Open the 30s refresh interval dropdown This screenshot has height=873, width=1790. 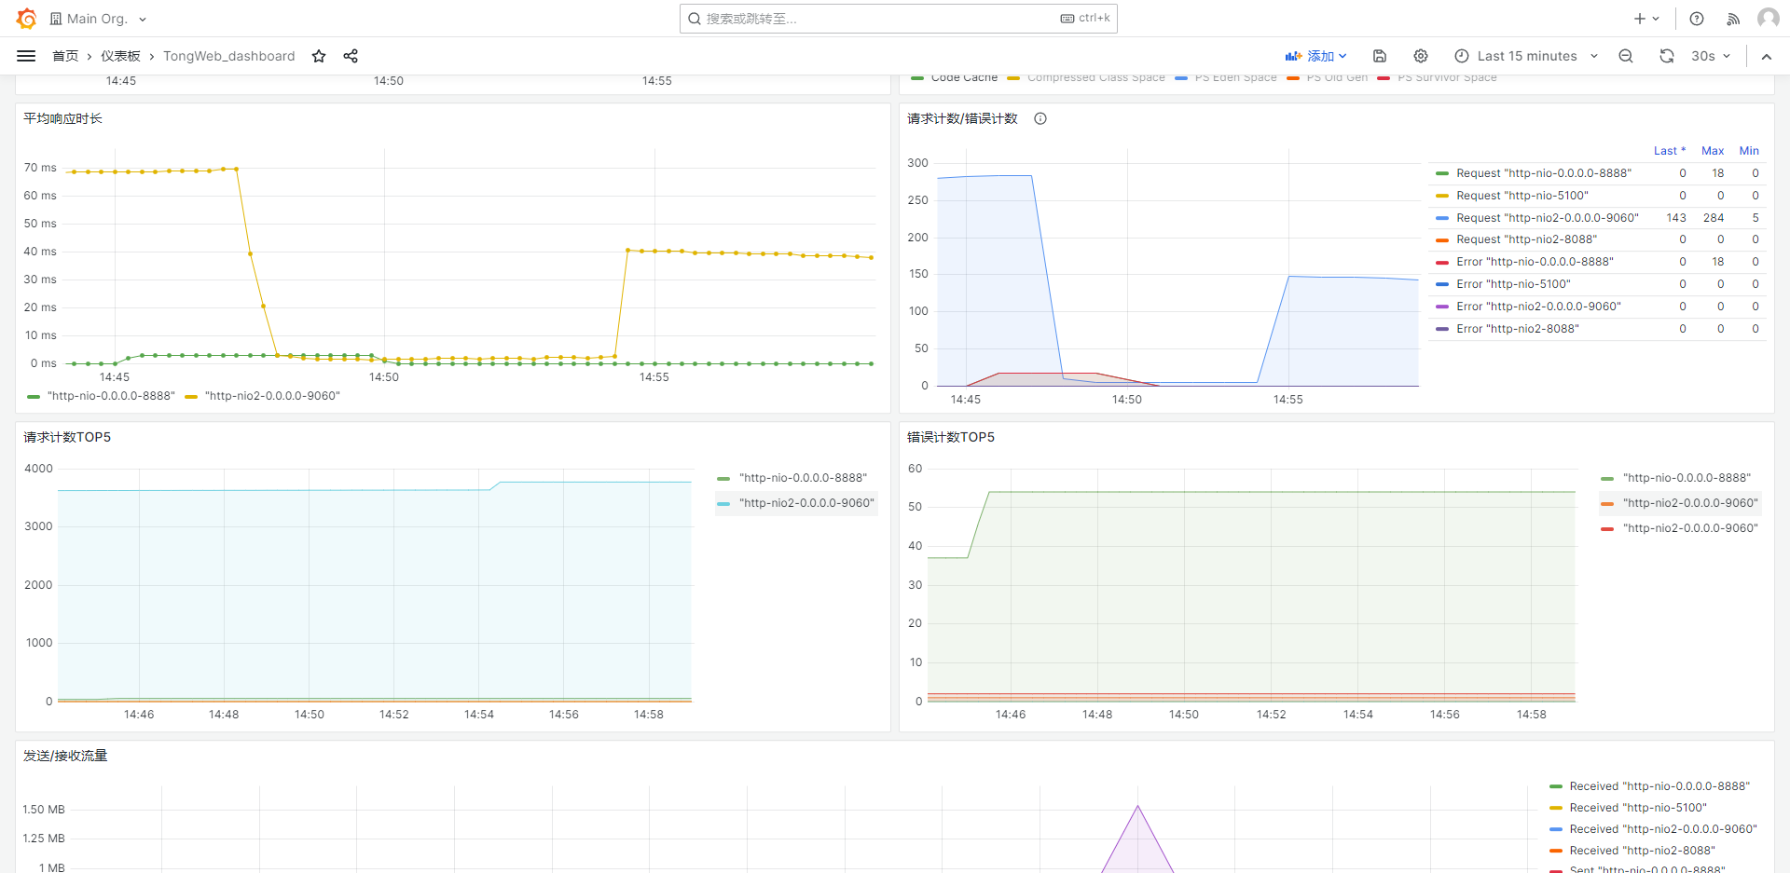pyautogui.click(x=1711, y=56)
